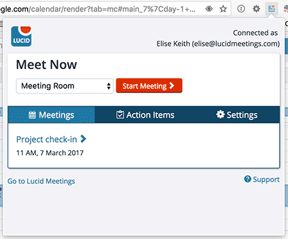
Task: Click the diamond eye icon in address bar
Action: (x=209, y=9)
